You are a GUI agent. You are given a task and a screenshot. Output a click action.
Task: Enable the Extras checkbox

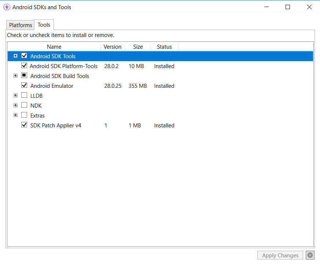(x=24, y=115)
